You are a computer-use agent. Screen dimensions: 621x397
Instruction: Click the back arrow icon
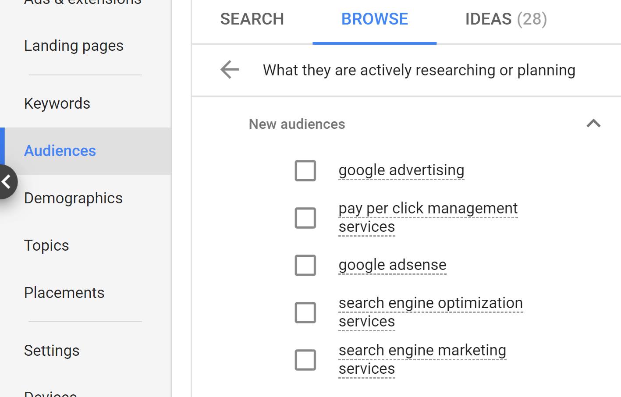[230, 70]
